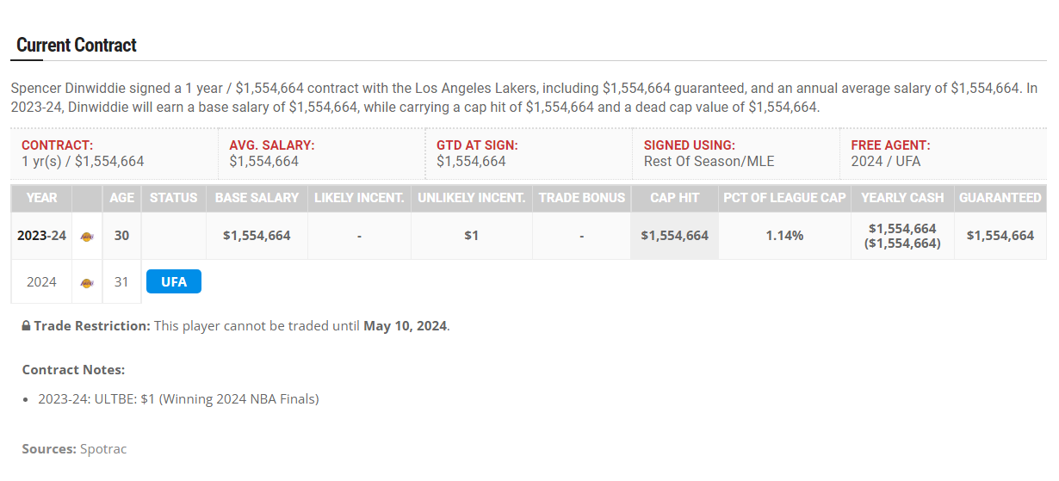This screenshot has width=1059, height=481.
Task: Click the CAP HIT column header
Action: point(675,198)
